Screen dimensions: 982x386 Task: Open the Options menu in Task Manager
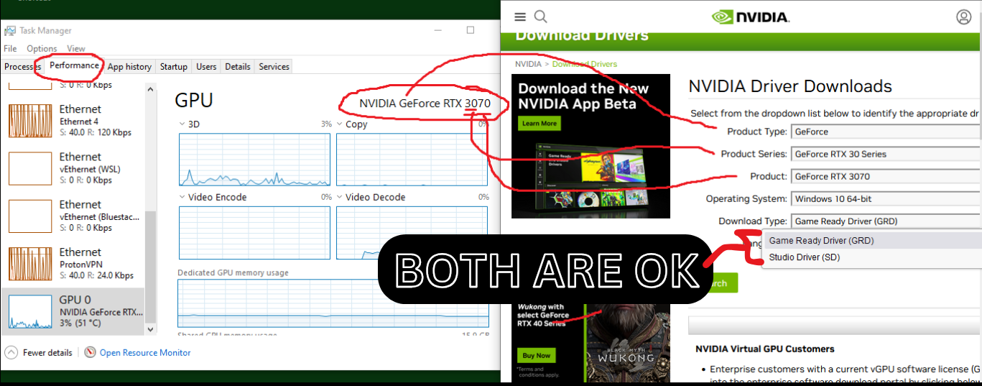click(42, 49)
